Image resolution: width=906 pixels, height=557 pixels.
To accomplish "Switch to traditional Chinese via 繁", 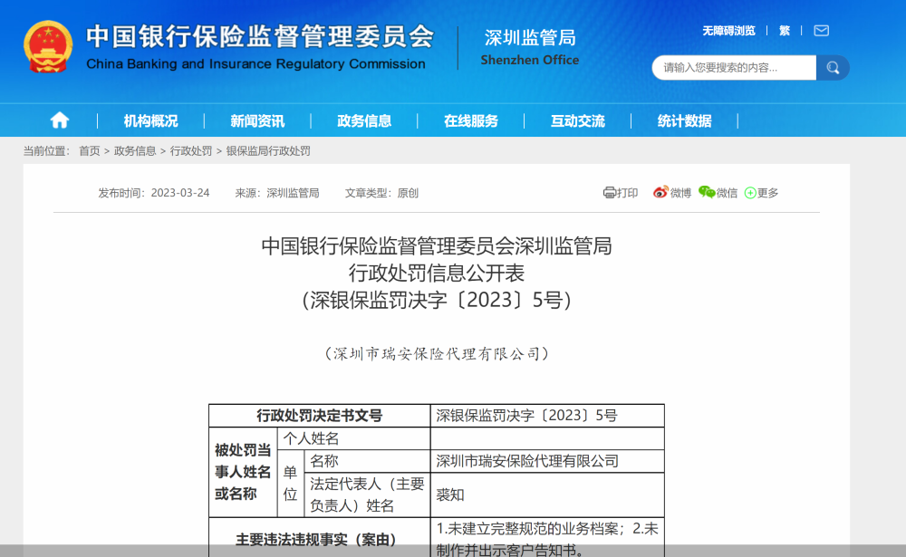I will tap(784, 31).
